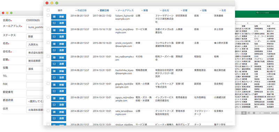Click the zoom out minus icon in Excel
Screen dimensions: 279x132
(x=260, y=113)
